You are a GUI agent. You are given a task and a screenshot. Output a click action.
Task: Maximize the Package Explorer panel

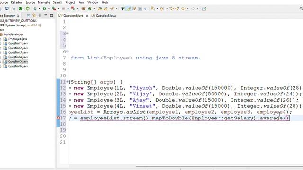(x=52, y=15)
